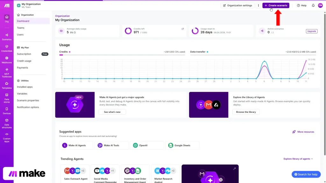This screenshot has height=183, width=326.
Task: Open the Sales Outreach Agent card
Action: pos(75,174)
